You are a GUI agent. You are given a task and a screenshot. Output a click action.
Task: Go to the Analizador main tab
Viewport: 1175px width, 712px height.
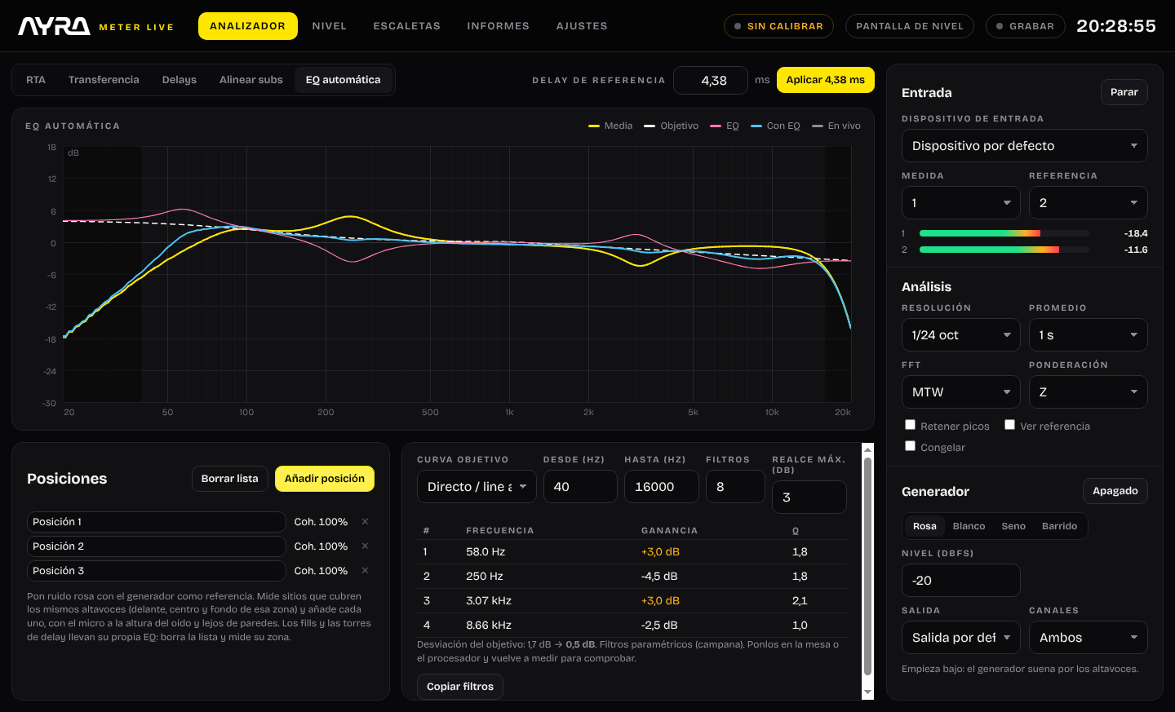pyautogui.click(x=247, y=26)
